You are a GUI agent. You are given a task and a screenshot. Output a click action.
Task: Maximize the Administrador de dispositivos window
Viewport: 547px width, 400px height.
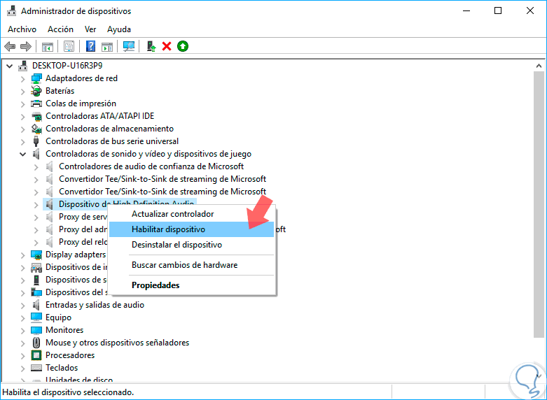point(498,10)
